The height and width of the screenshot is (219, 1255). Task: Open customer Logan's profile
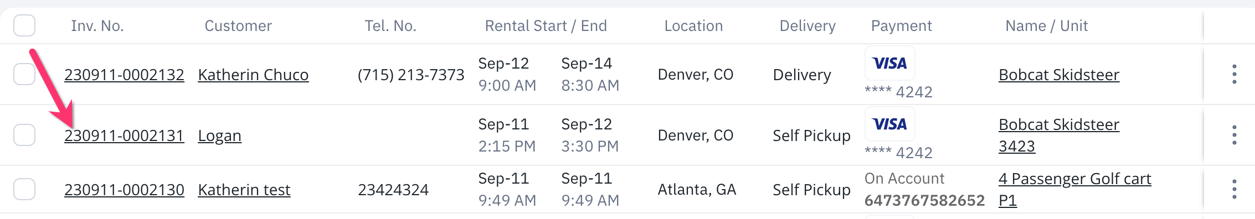pos(219,135)
